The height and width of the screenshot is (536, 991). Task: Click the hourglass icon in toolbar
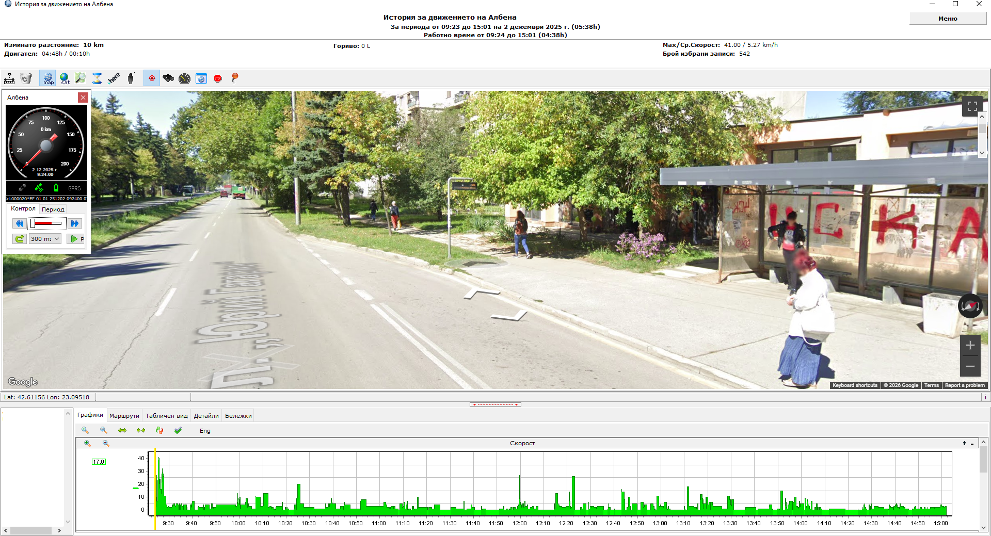tap(97, 78)
